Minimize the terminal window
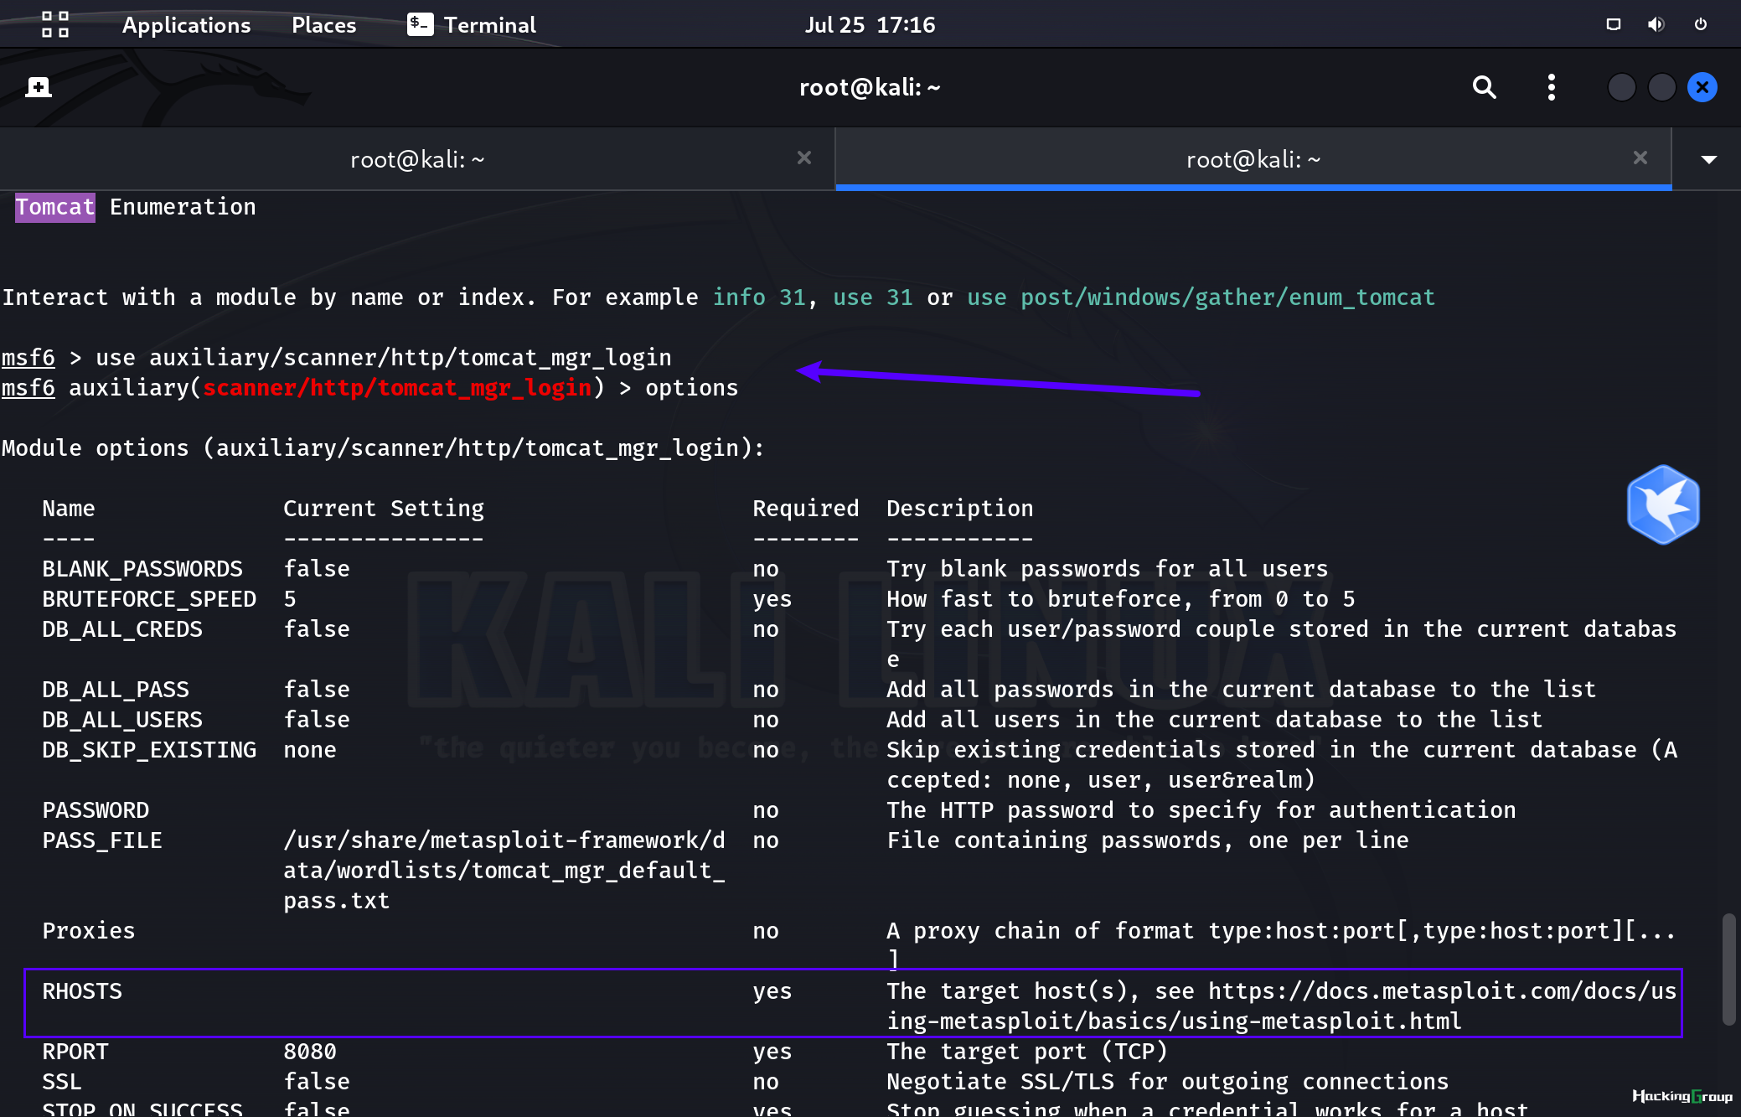Image resolution: width=1741 pixels, height=1117 pixels. pos(1622,87)
